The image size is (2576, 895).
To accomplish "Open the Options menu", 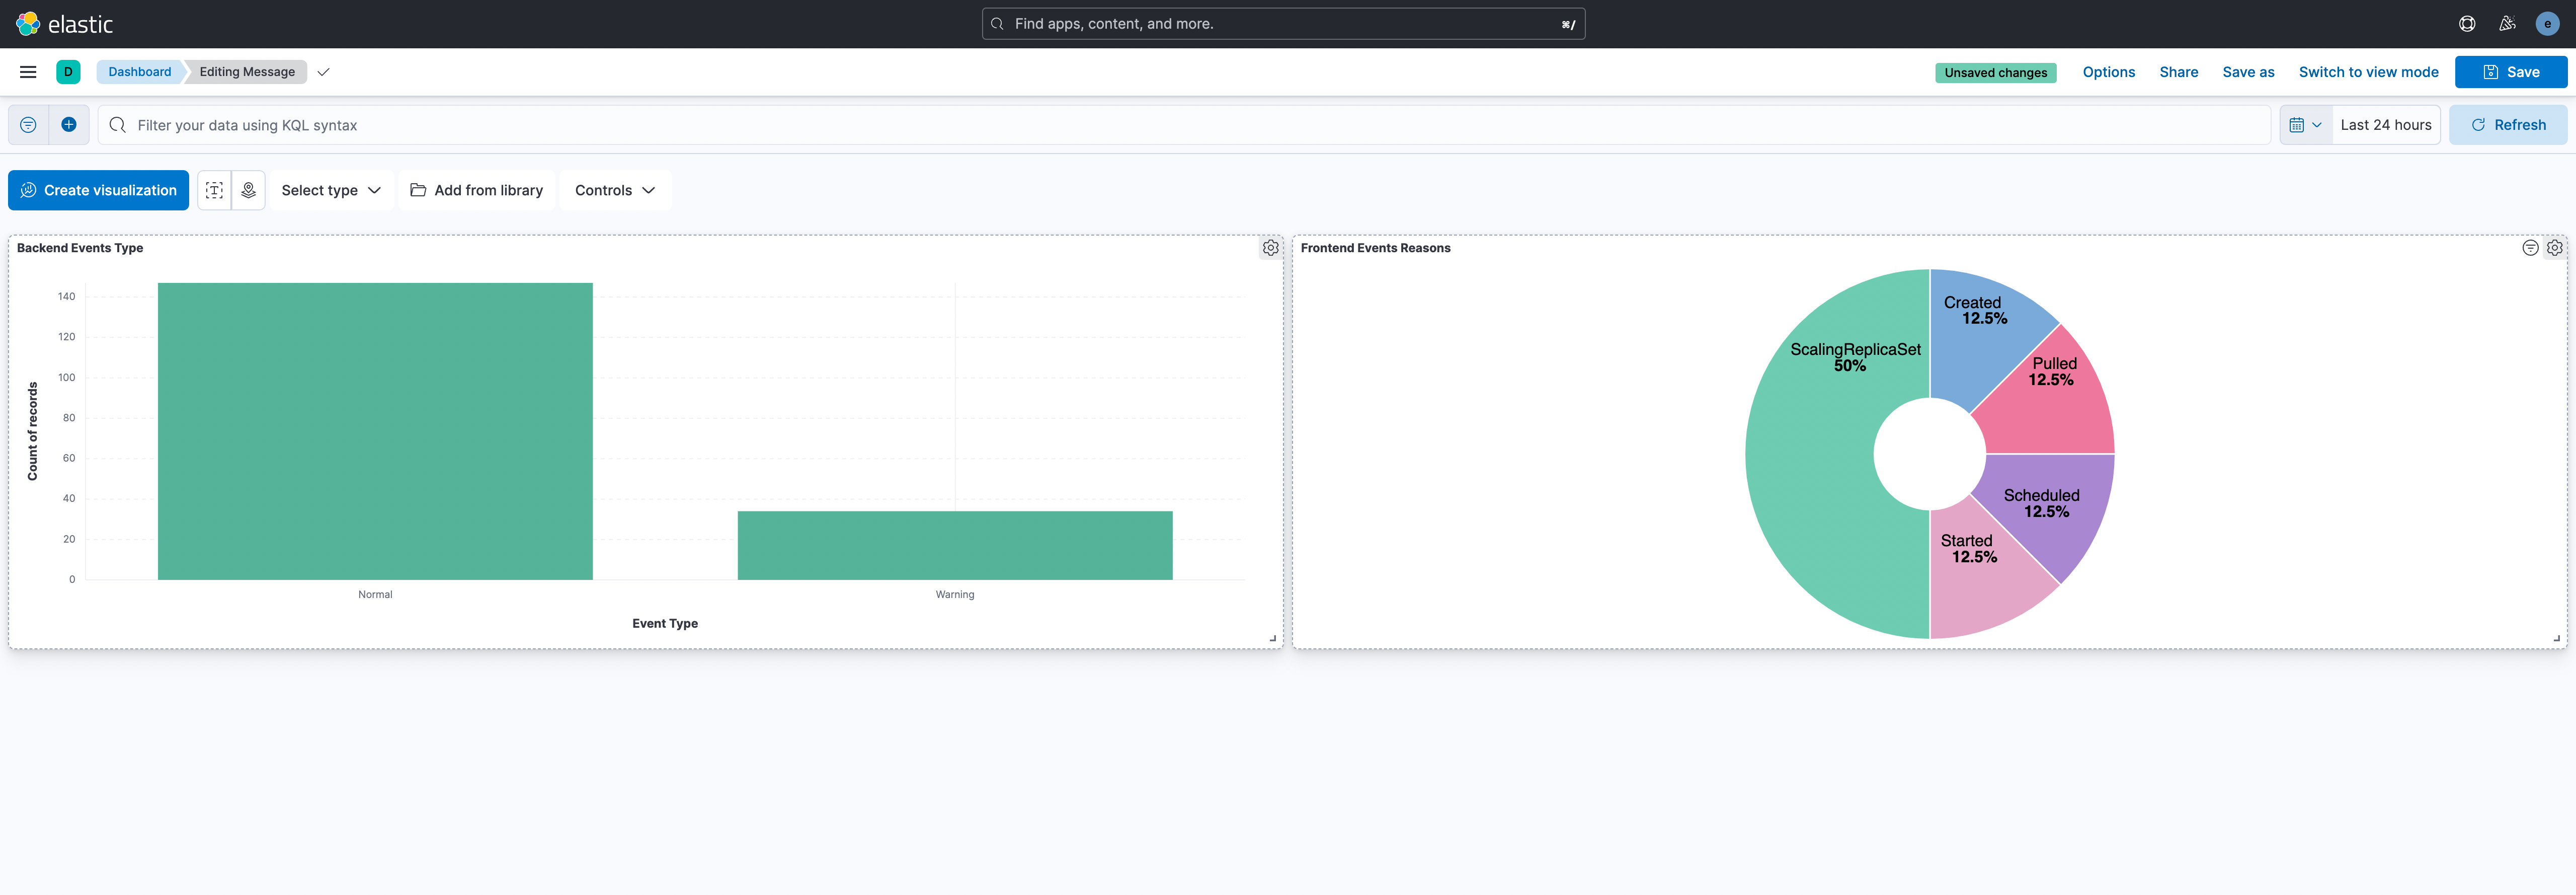I will pos(2108,72).
